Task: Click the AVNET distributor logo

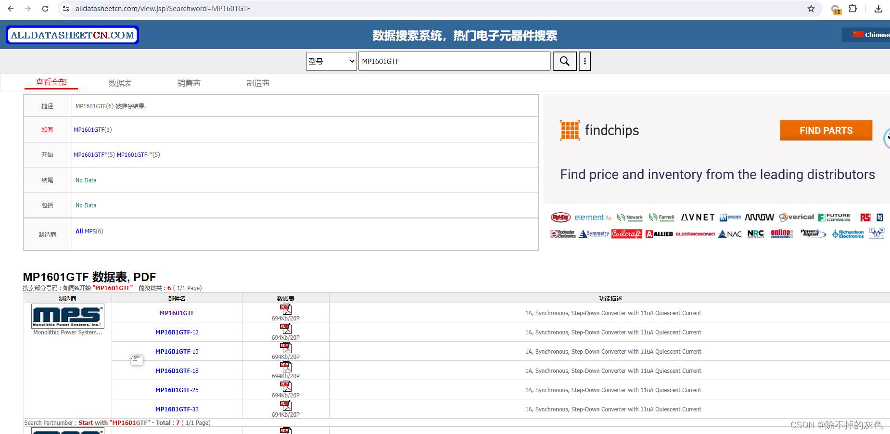Action: (x=698, y=217)
